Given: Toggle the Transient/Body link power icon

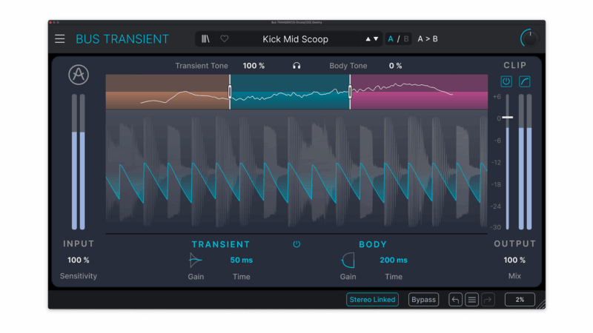Looking at the screenshot, I should coord(296,244).
